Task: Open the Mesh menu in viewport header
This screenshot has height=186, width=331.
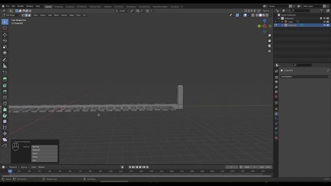Action: (x=56, y=15)
